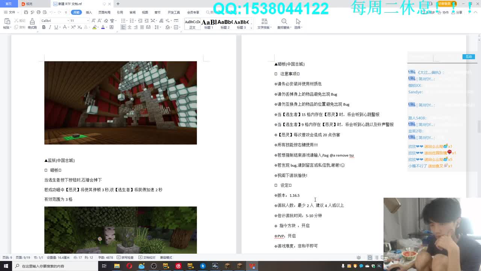Increase font size with A+ icon
The height and width of the screenshot is (271, 481).
(94, 21)
